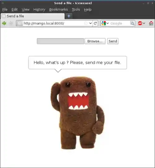
Task: Minimize the Iceweasel window
Action: click(x=143, y=3)
